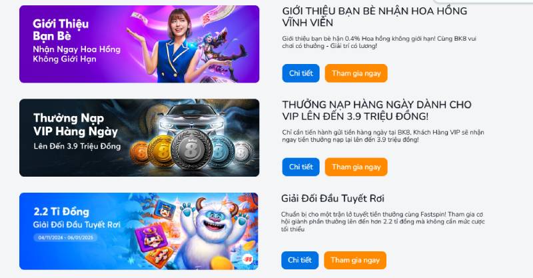The image size is (533, 278).
Task: Click the heading Giới thiệu bạn bè nhận hoa hồng
Action: 374,17
